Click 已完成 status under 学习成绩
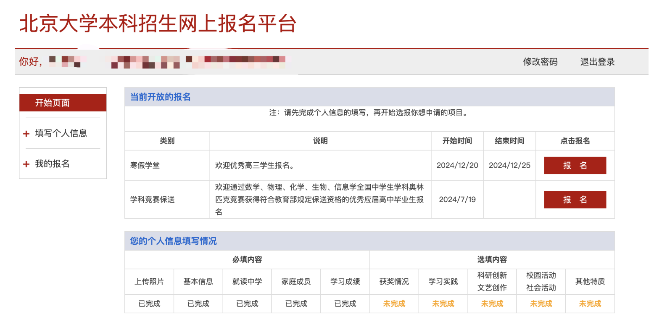 pos(345,304)
